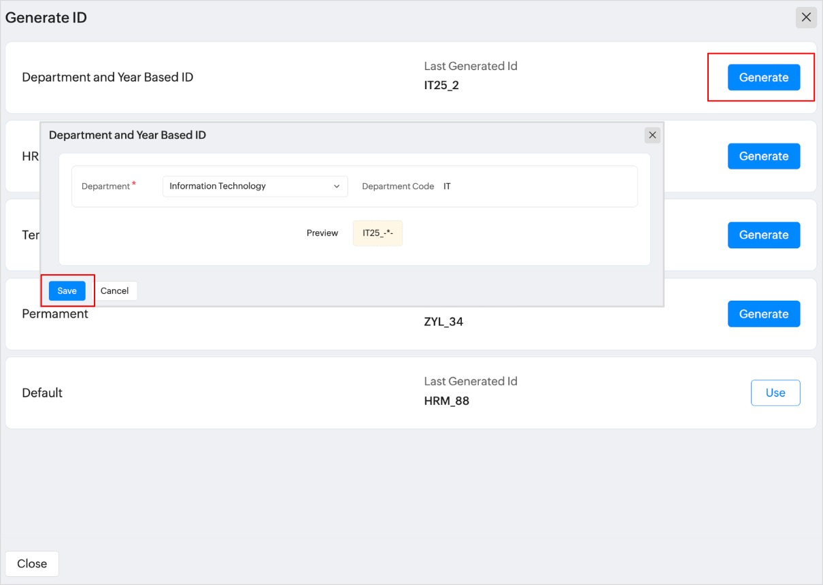Screen dimensions: 823x585
Task: Click last generated ID IT25_2
Action: tap(441, 86)
